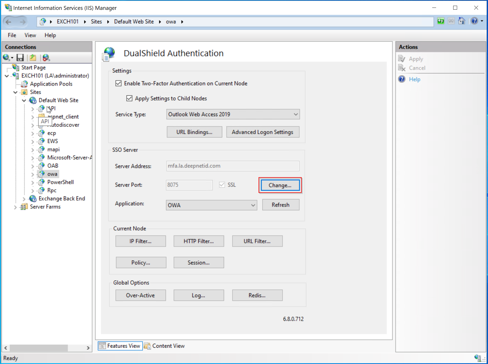Toggle Apply Settings to Child Nodes checkbox
Image resolution: width=488 pixels, height=364 pixels.
129,98
